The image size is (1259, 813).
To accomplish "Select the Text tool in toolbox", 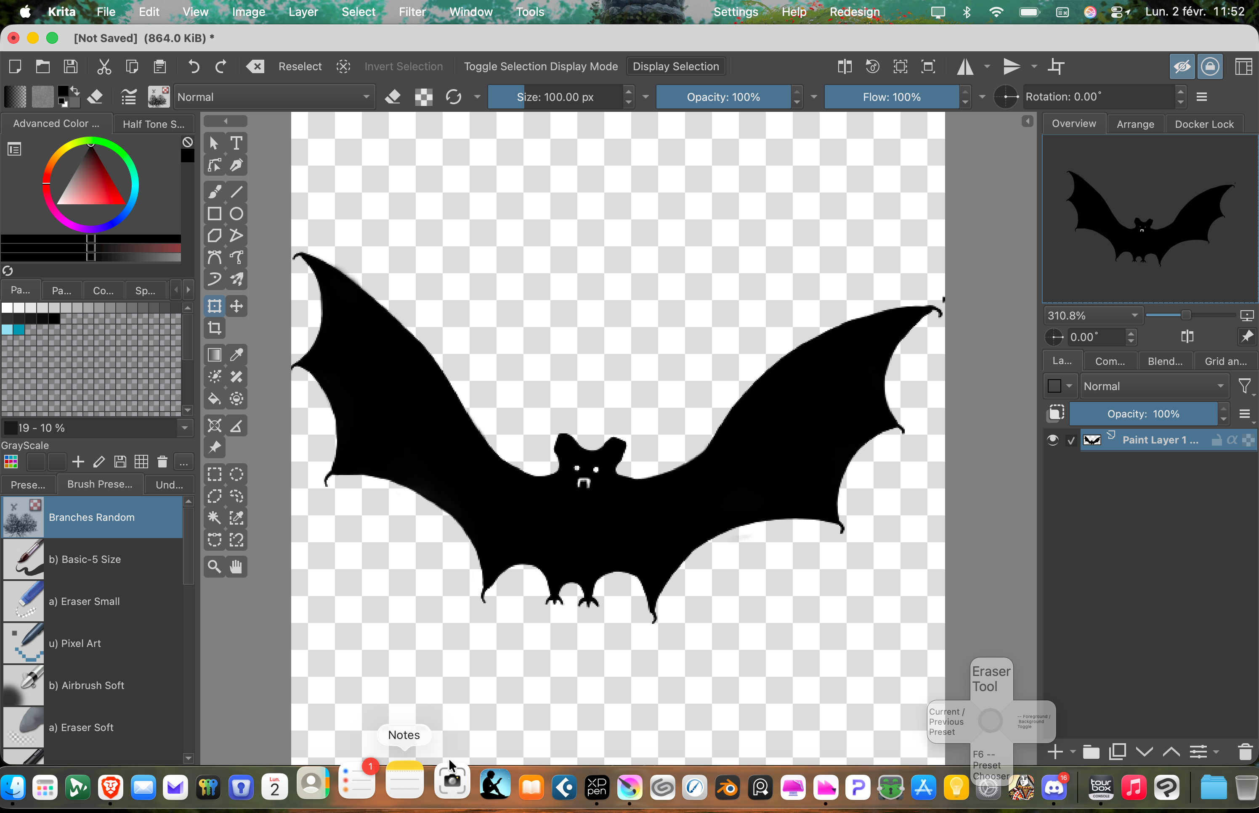I will (x=236, y=143).
